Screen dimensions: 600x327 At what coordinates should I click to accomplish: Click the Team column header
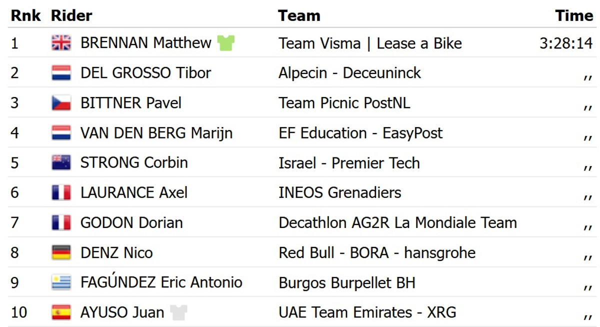click(299, 15)
